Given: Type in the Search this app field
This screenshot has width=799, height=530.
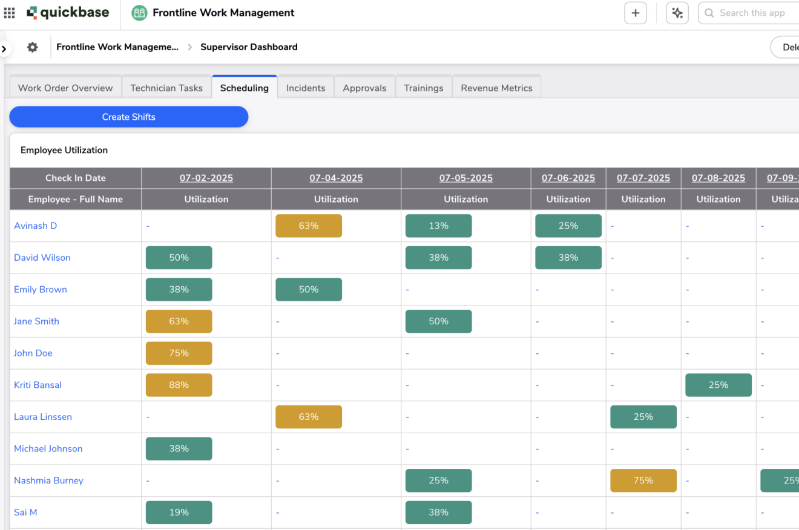Looking at the screenshot, I should (757, 13).
